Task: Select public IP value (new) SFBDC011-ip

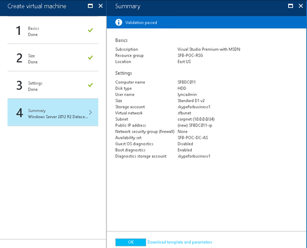Action: click(x=195, y=125)
